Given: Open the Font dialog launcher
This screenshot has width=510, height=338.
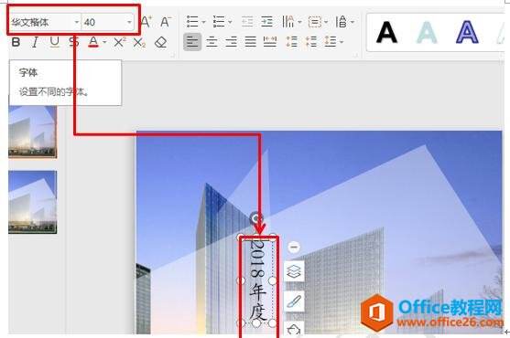Looking at the screenshot, I should [x=173, y=56].
